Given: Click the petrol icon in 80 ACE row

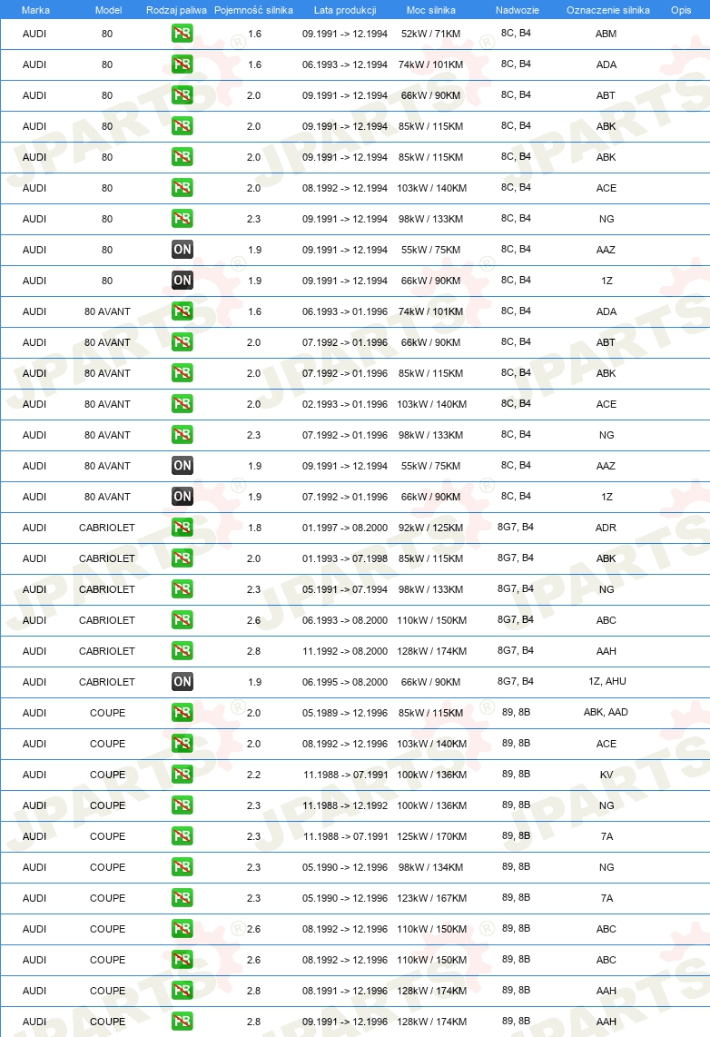Looking at the screenshot, I should click(182, 188).
